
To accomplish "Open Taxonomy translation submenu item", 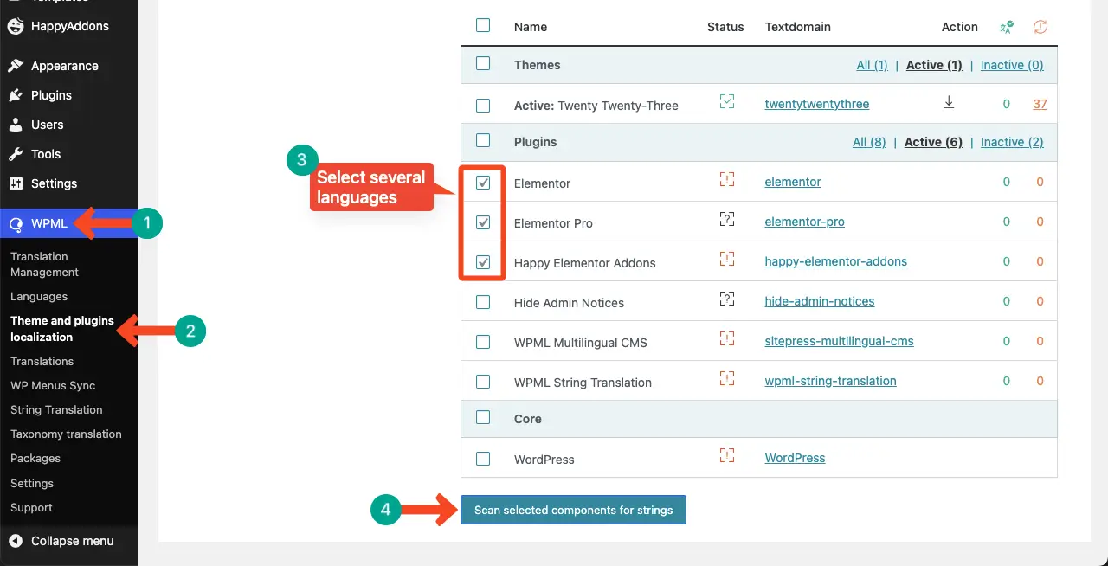I will click(x=66, y=434).
